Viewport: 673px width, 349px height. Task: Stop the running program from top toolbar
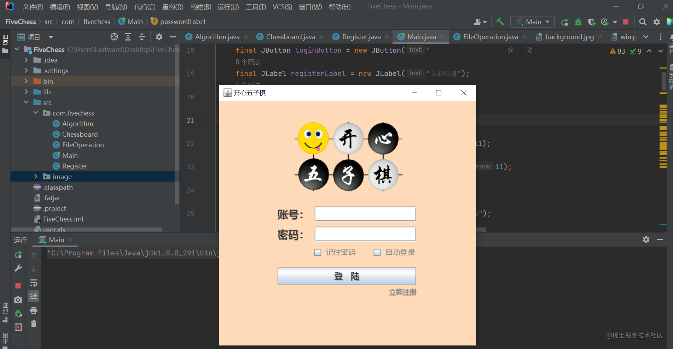626,22
